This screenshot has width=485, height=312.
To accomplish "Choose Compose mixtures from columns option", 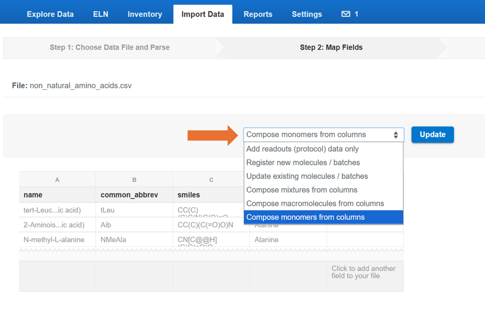I will [x=302, y=190].
